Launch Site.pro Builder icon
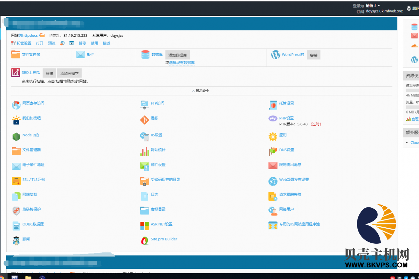Screen dimensions: 419x279 pyautogui.click(x=144, y=240)
